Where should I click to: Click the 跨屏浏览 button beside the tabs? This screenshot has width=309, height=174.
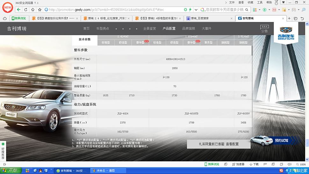click(19, 18)
